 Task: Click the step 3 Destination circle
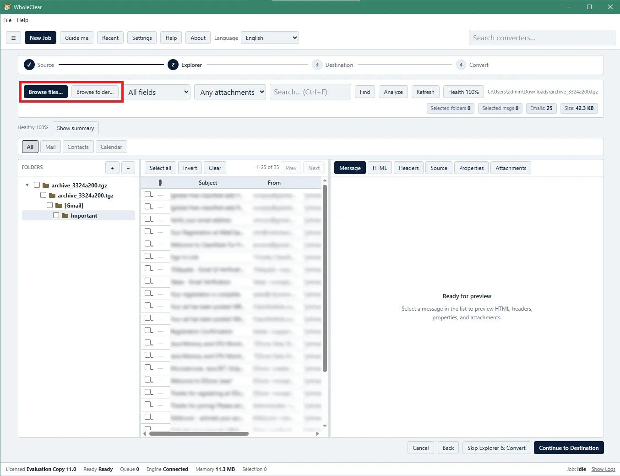click(317, 65)
